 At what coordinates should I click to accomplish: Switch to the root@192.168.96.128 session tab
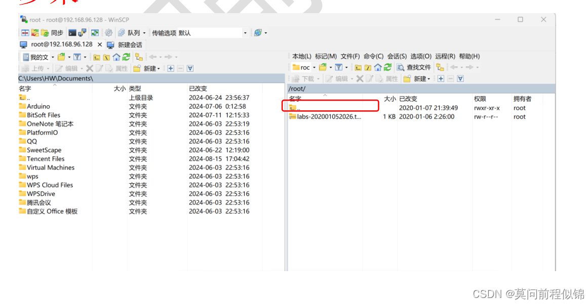(x=61, y=44)
